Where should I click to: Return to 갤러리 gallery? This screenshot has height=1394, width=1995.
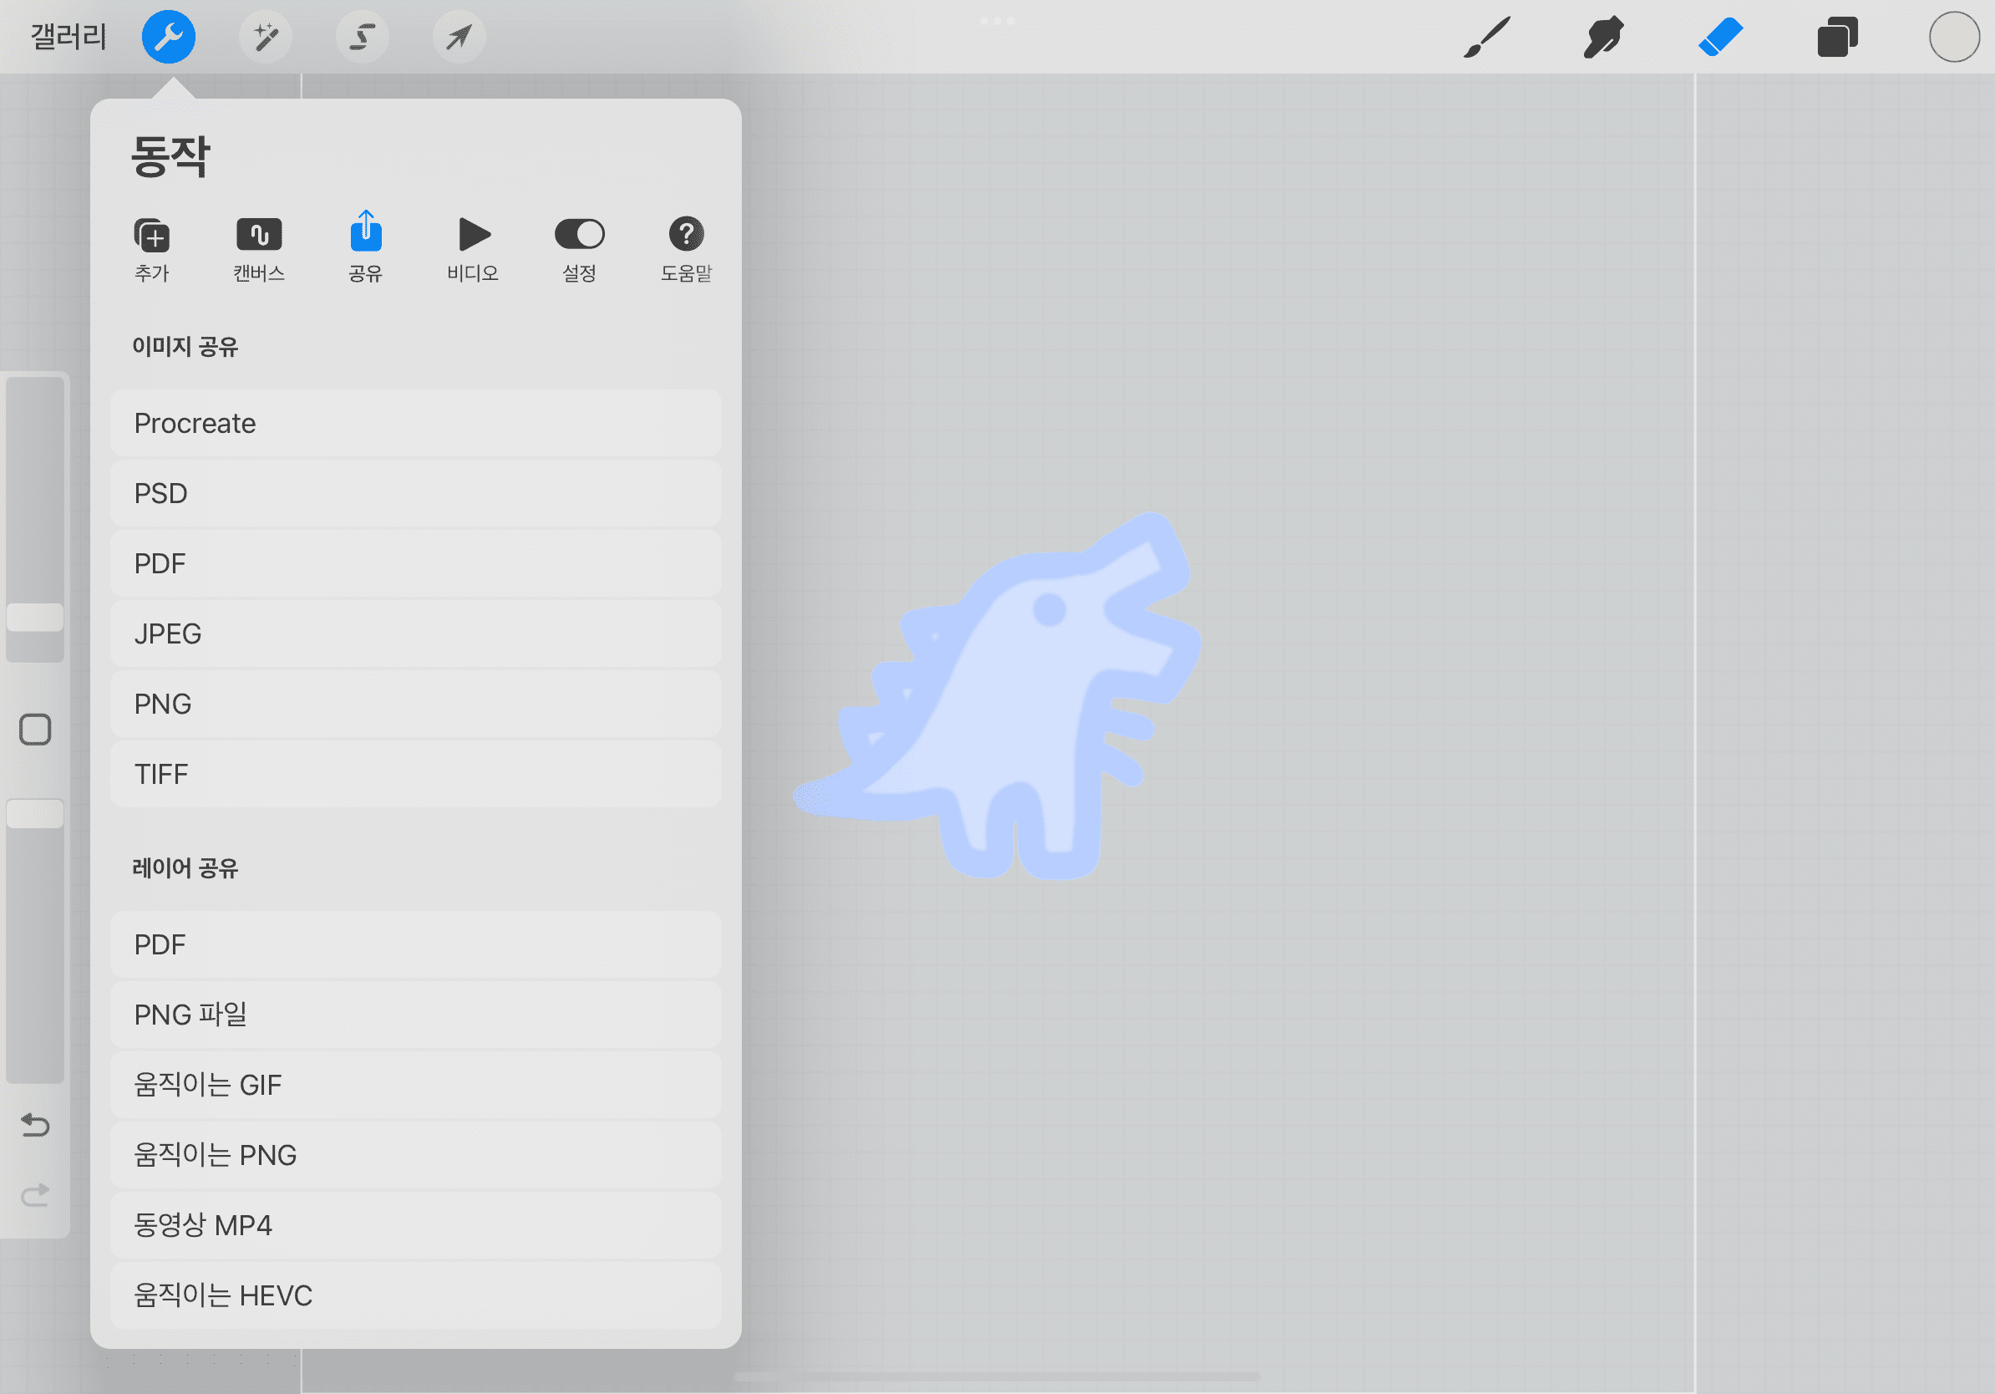[x=69, y=38]
